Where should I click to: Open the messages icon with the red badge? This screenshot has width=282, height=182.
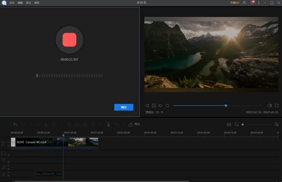(252, 2)
